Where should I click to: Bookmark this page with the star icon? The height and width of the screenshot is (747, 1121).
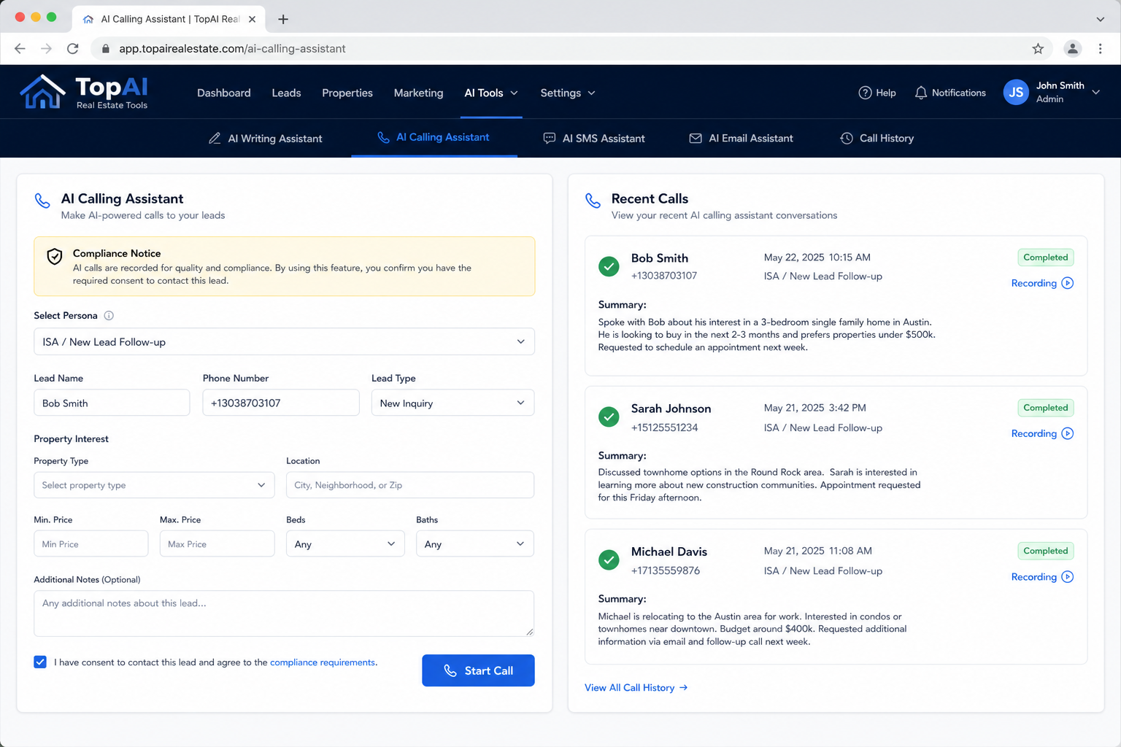(x=1038, y=49)
